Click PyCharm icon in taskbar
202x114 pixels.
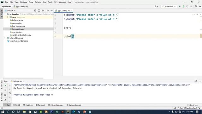[x=68, y=112]
